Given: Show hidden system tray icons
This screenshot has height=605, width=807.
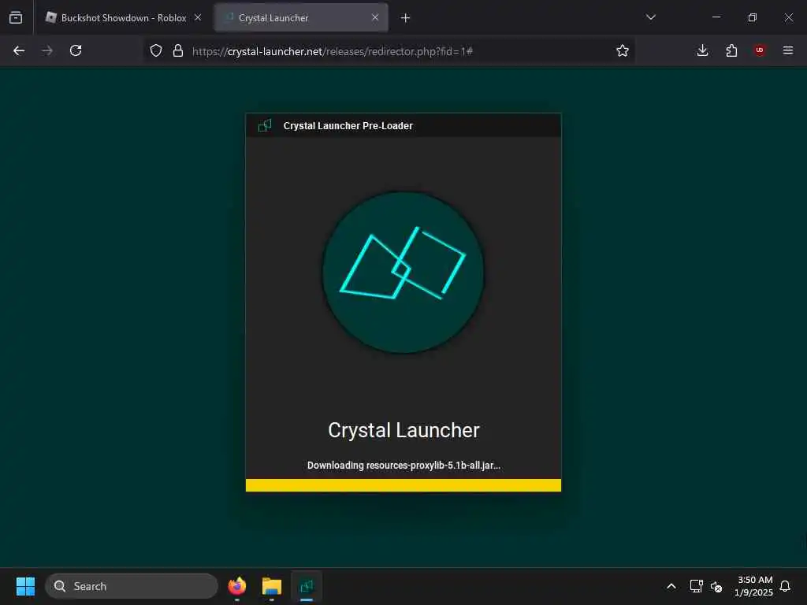Looking at the screenshot, I should point(671,586).
